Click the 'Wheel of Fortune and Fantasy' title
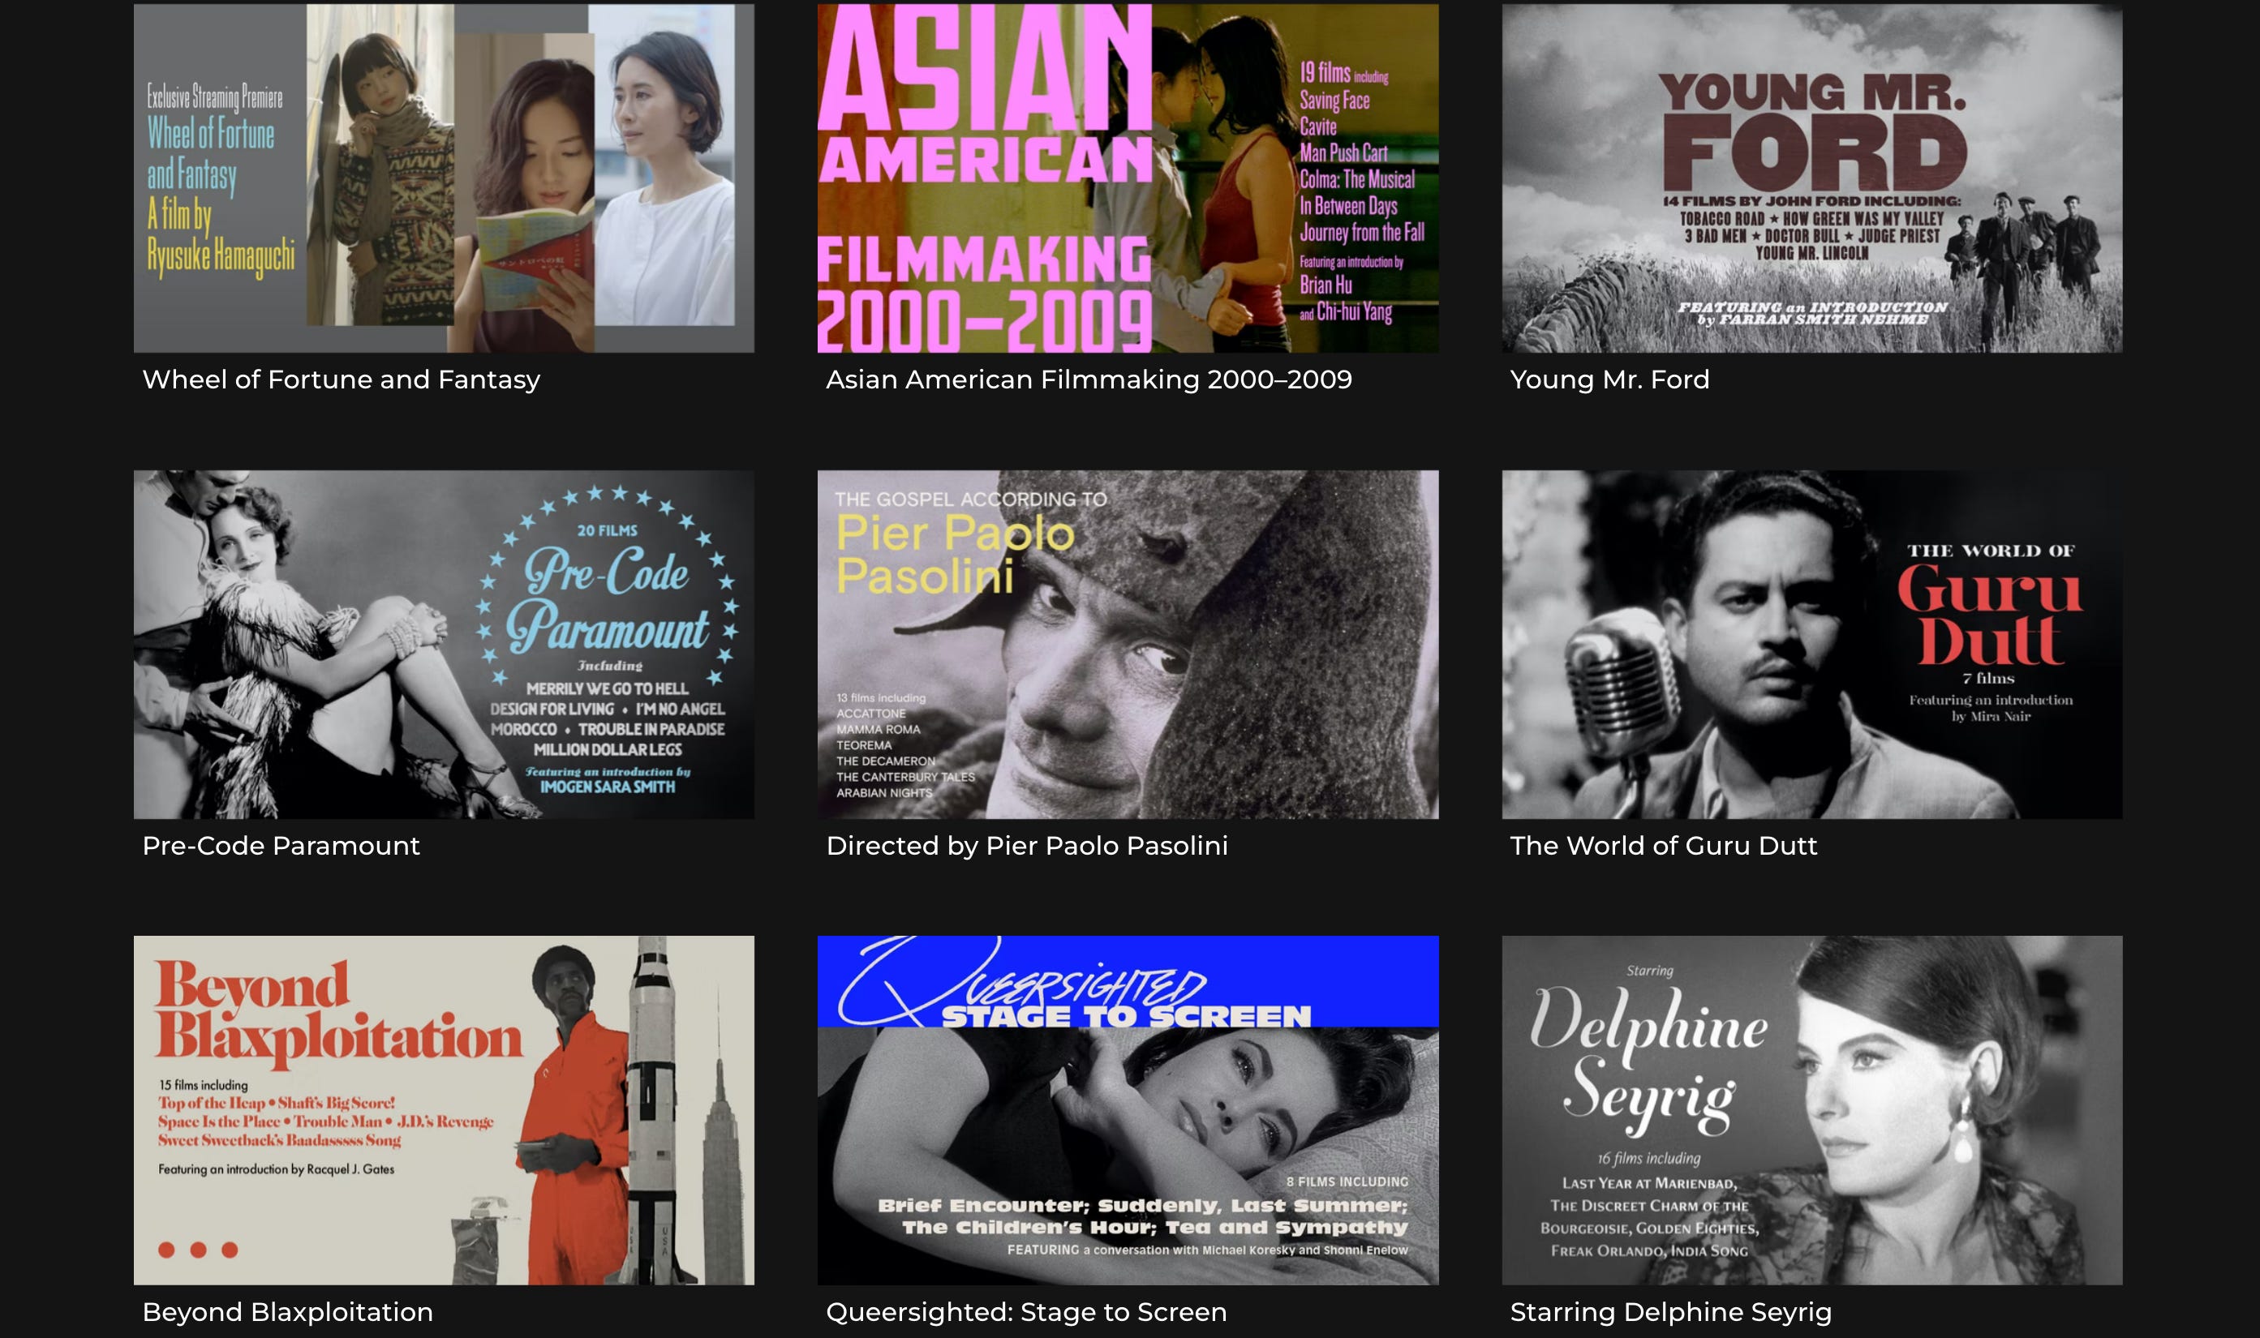The image size is (2260, 1338). [x=341, y=380]
